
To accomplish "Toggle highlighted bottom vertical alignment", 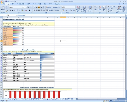I will pyautogui.click(x=39, y=7).
